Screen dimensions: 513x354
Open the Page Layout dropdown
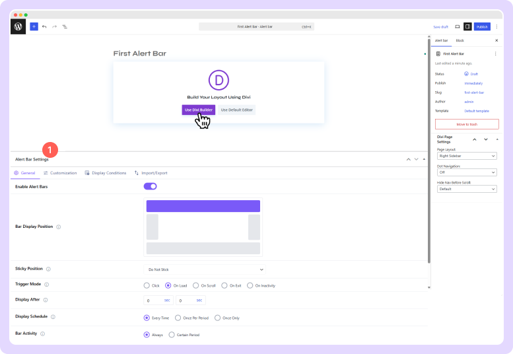tap(467, 156)
